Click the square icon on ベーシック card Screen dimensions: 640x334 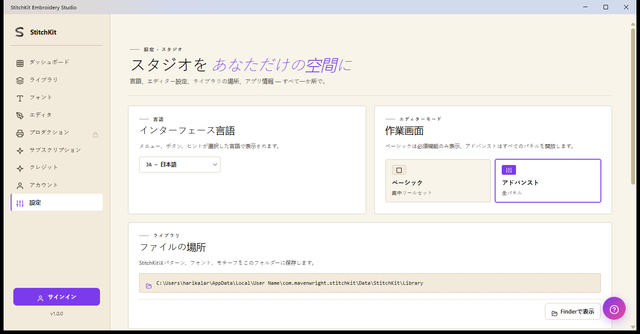coord(399,170)
